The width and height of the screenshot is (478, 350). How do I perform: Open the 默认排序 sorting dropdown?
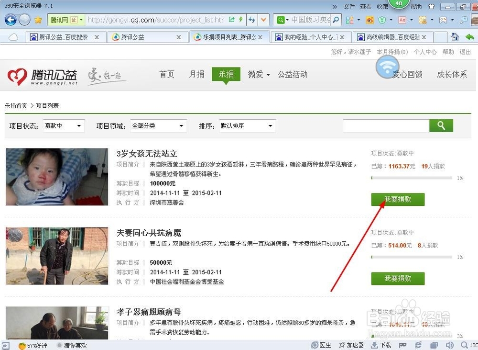247,125
